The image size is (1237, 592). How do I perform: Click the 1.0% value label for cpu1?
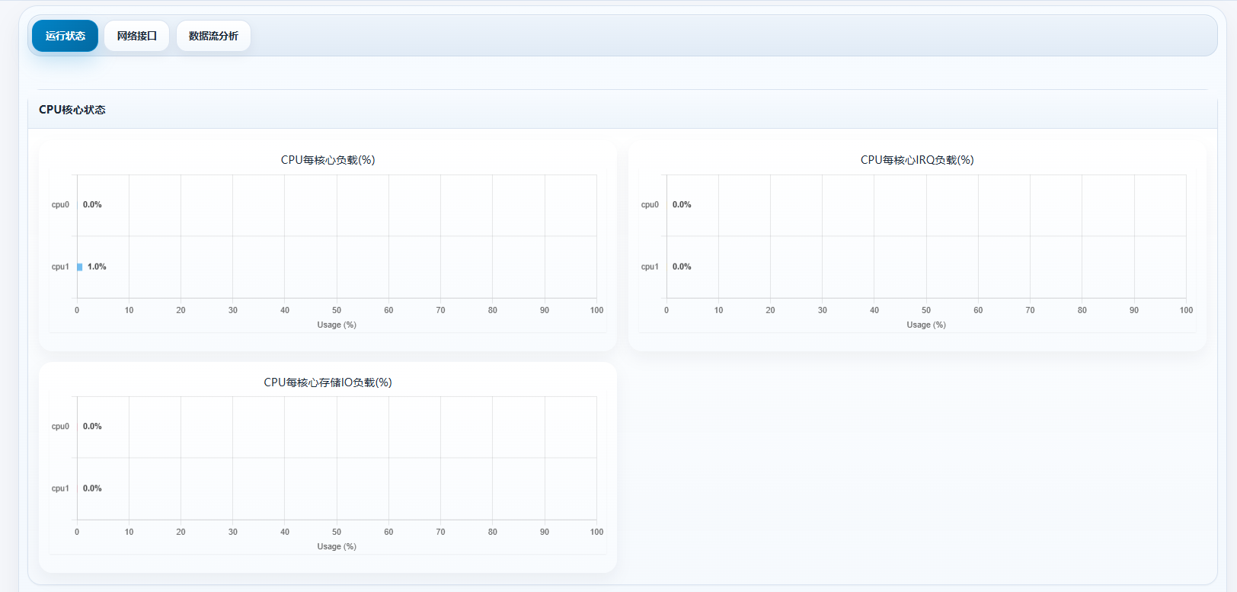pos(97,267)
